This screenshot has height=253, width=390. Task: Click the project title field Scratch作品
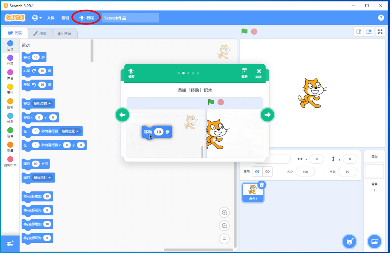click(x=130, y=18)
